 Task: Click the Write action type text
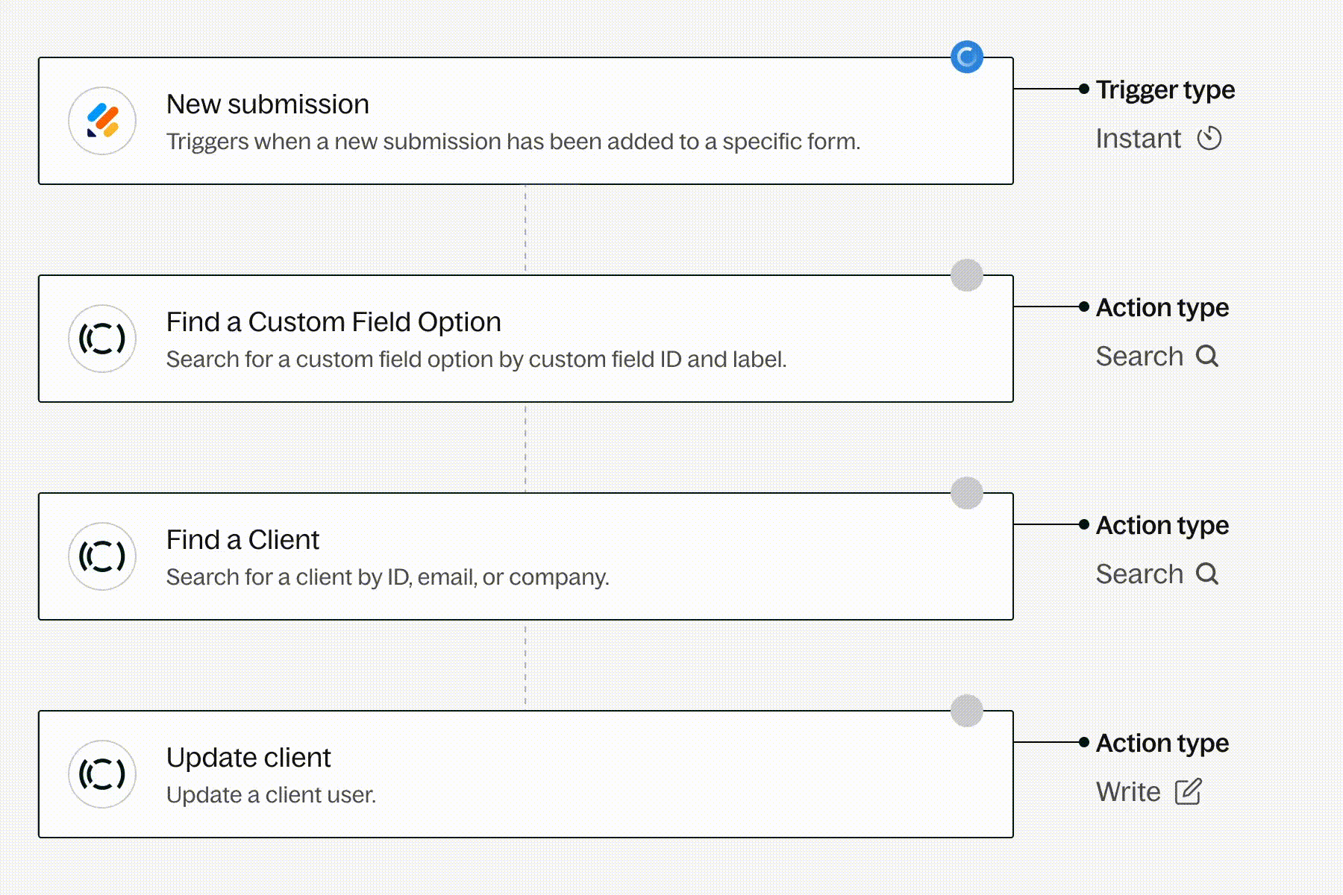[1128, 792]
